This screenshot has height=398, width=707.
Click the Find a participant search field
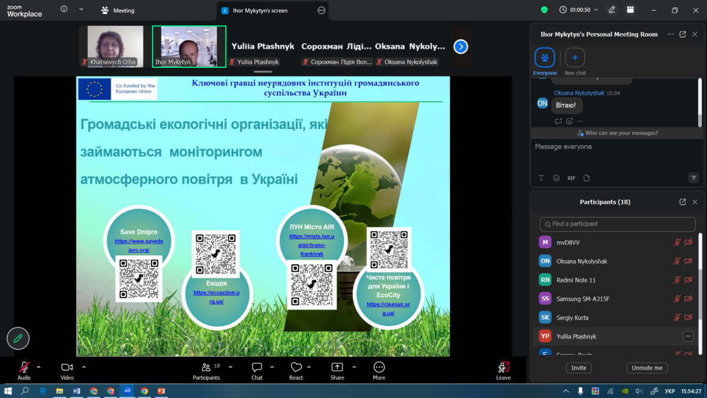pos(617,224)
